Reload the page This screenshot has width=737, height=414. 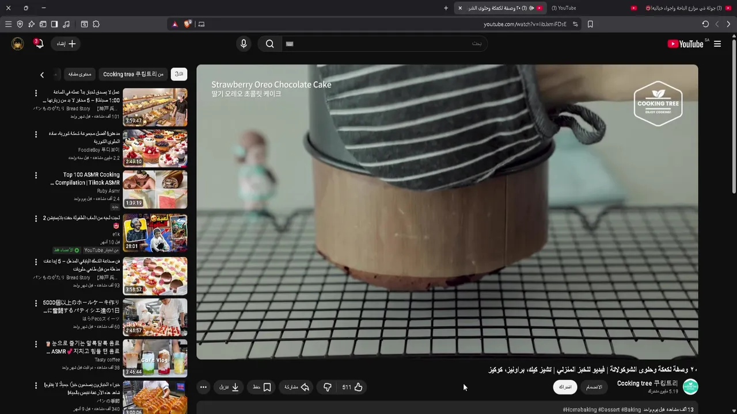[x=705, y=24]
